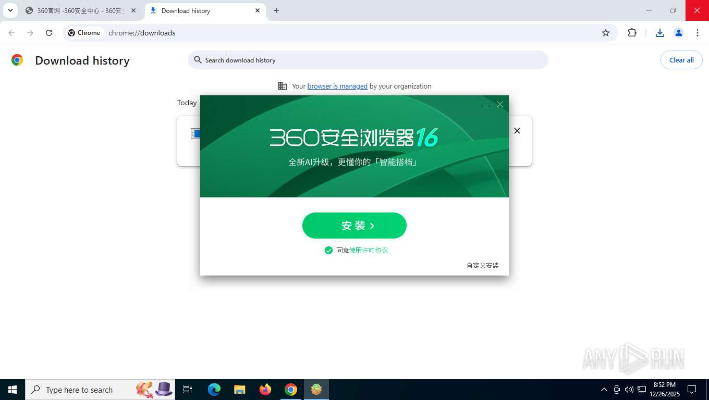Image resolution: width=709 pixels, height=400 pixels.
Task: Open the browser is managed link
Action: click(x=337, y=86)
